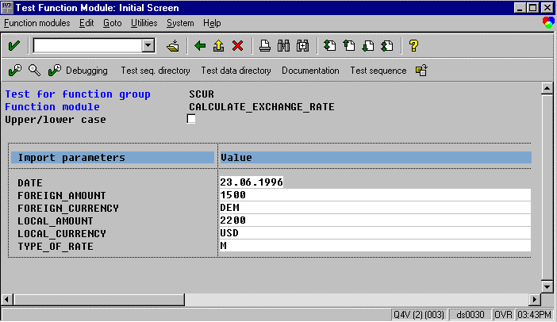Open Help with the question mark icon

[413, 46]
